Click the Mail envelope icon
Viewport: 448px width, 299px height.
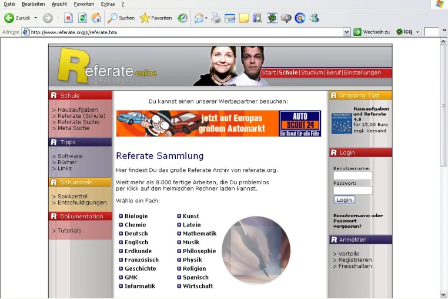point(199,18)
